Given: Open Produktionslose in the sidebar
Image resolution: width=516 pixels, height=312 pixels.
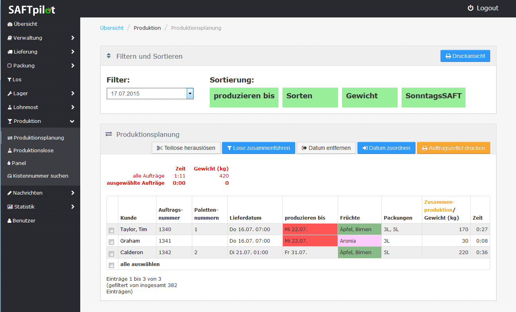Looking at the screenshot, I should [33, 151].
